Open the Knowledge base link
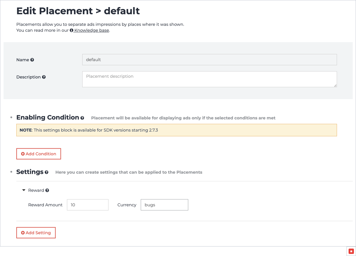Screen dimensions: 356x256 tap(91, 30)
